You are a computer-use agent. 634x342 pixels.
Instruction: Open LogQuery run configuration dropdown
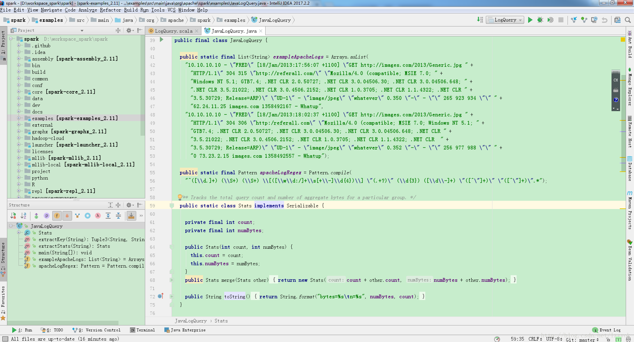tap(506, 20)
